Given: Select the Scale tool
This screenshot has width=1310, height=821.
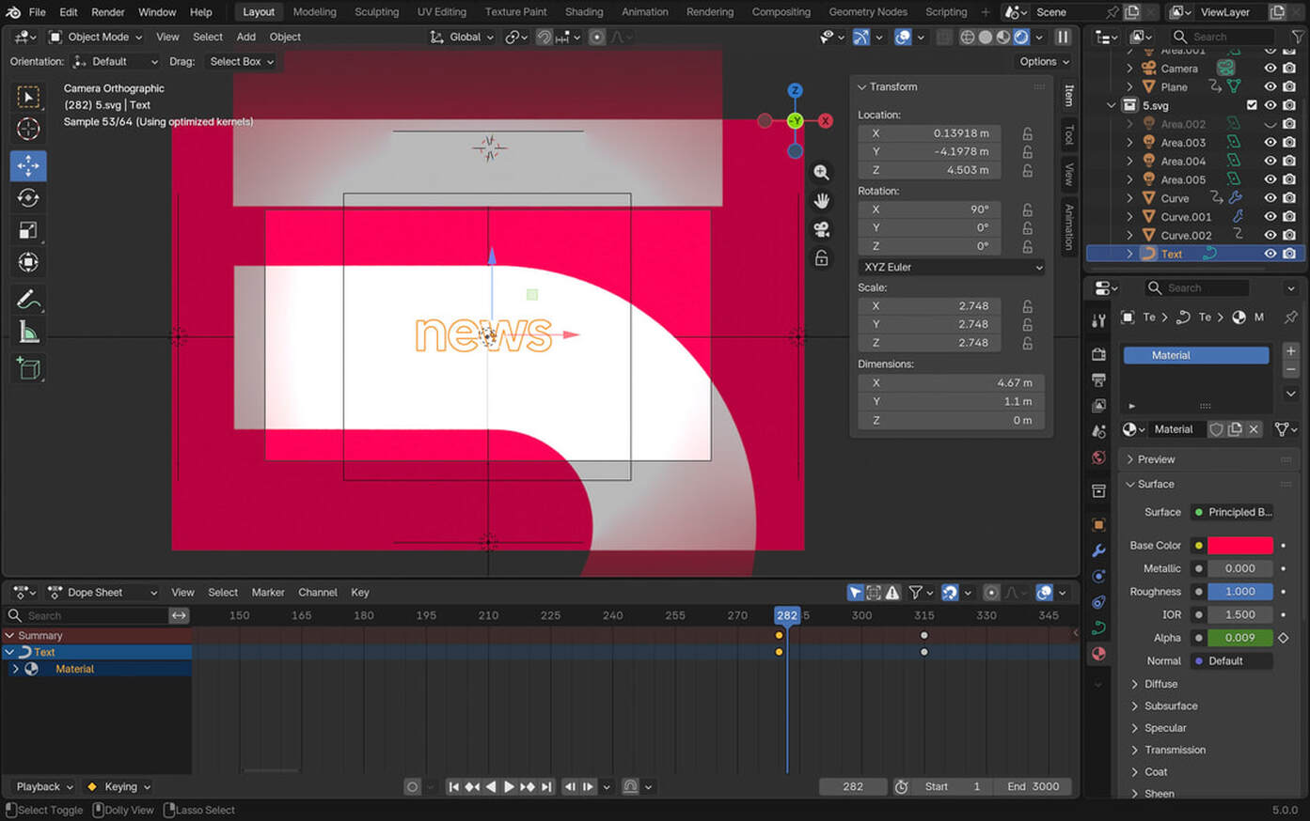Looking at the screenshot, I should 28,230.
